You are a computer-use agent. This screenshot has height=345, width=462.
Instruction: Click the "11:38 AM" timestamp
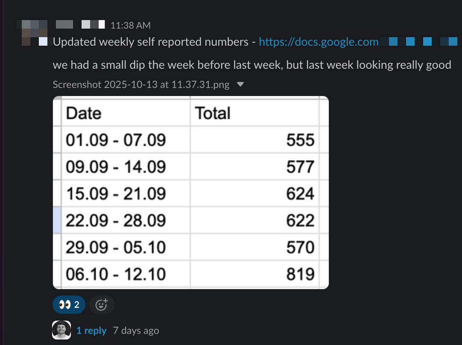(x=130, y=25)
